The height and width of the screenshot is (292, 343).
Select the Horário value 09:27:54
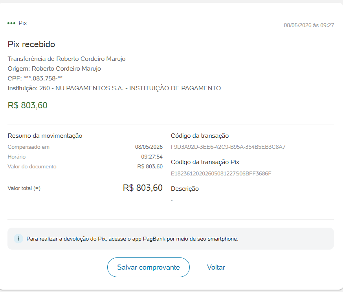pos(152,157)
